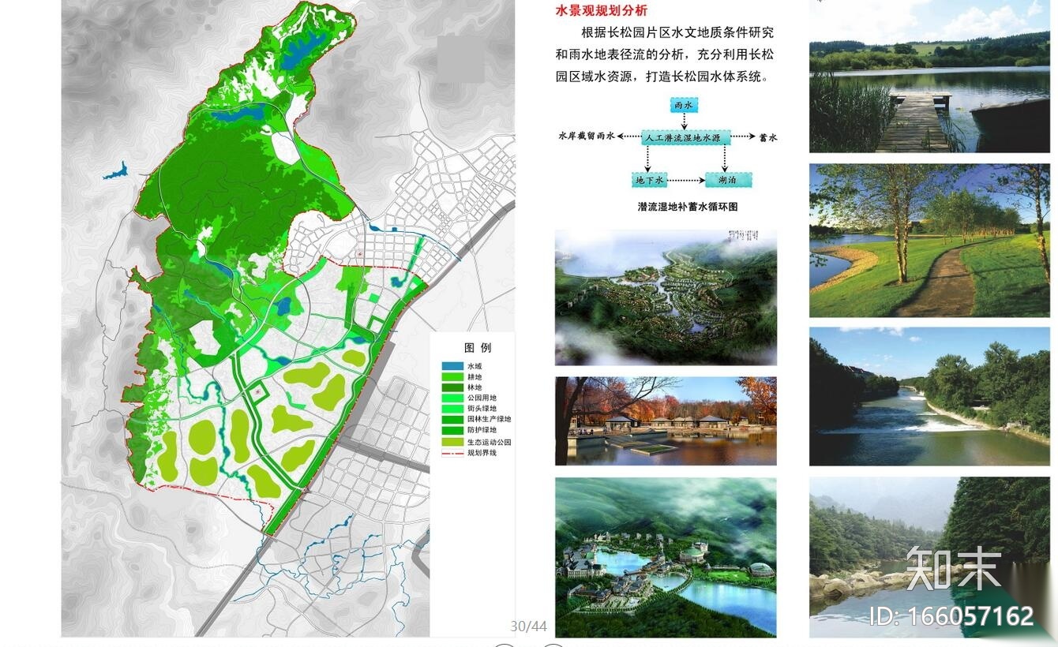
Task: Open the rocky mountain stream photo
Action: tap(929, 557)
